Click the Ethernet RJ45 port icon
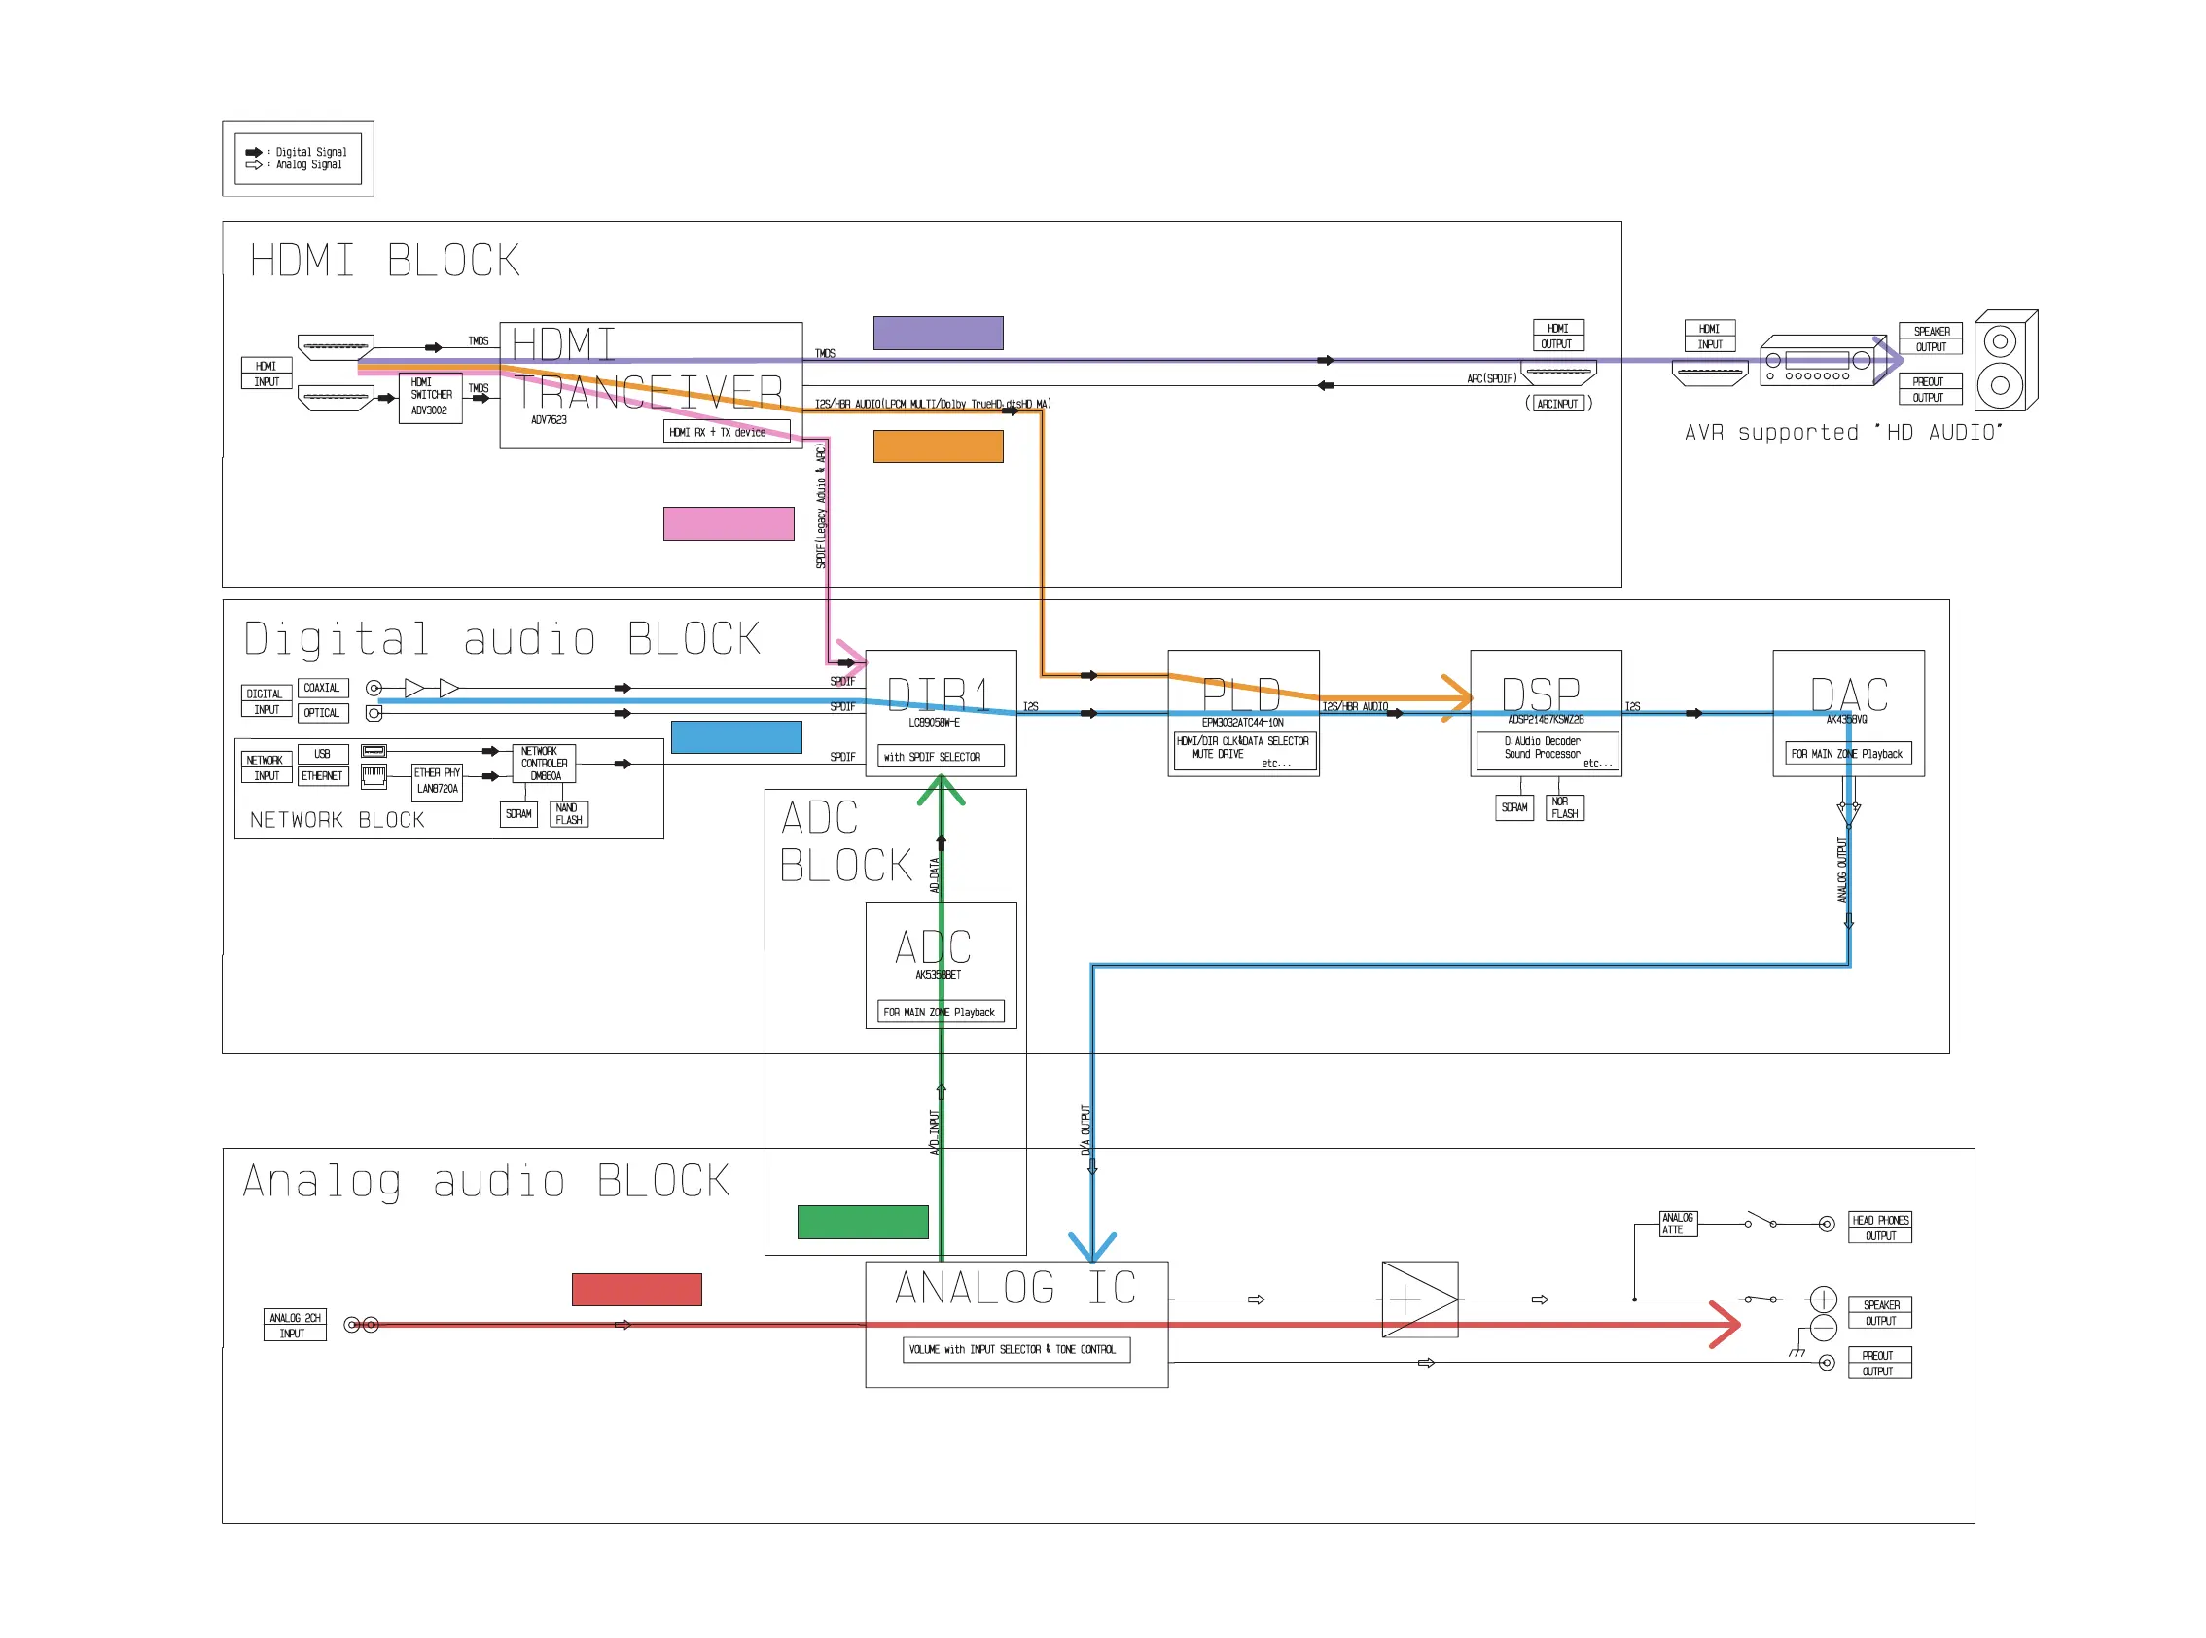This screenshot has height=1638, width=2206. (374, 776)
